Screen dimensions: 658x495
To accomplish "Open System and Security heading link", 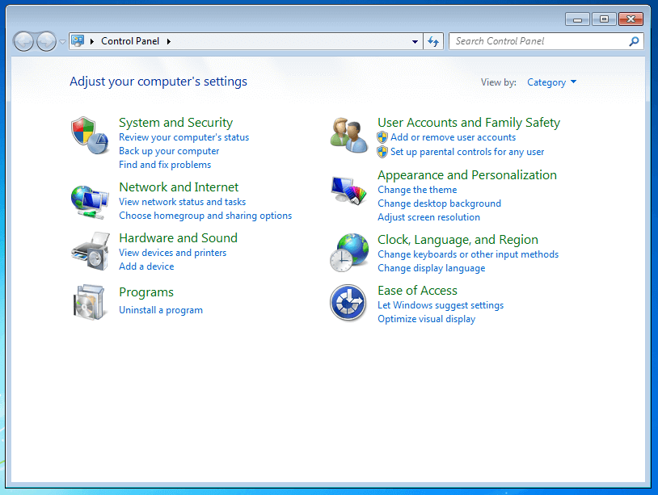I will tap(176, 123).
